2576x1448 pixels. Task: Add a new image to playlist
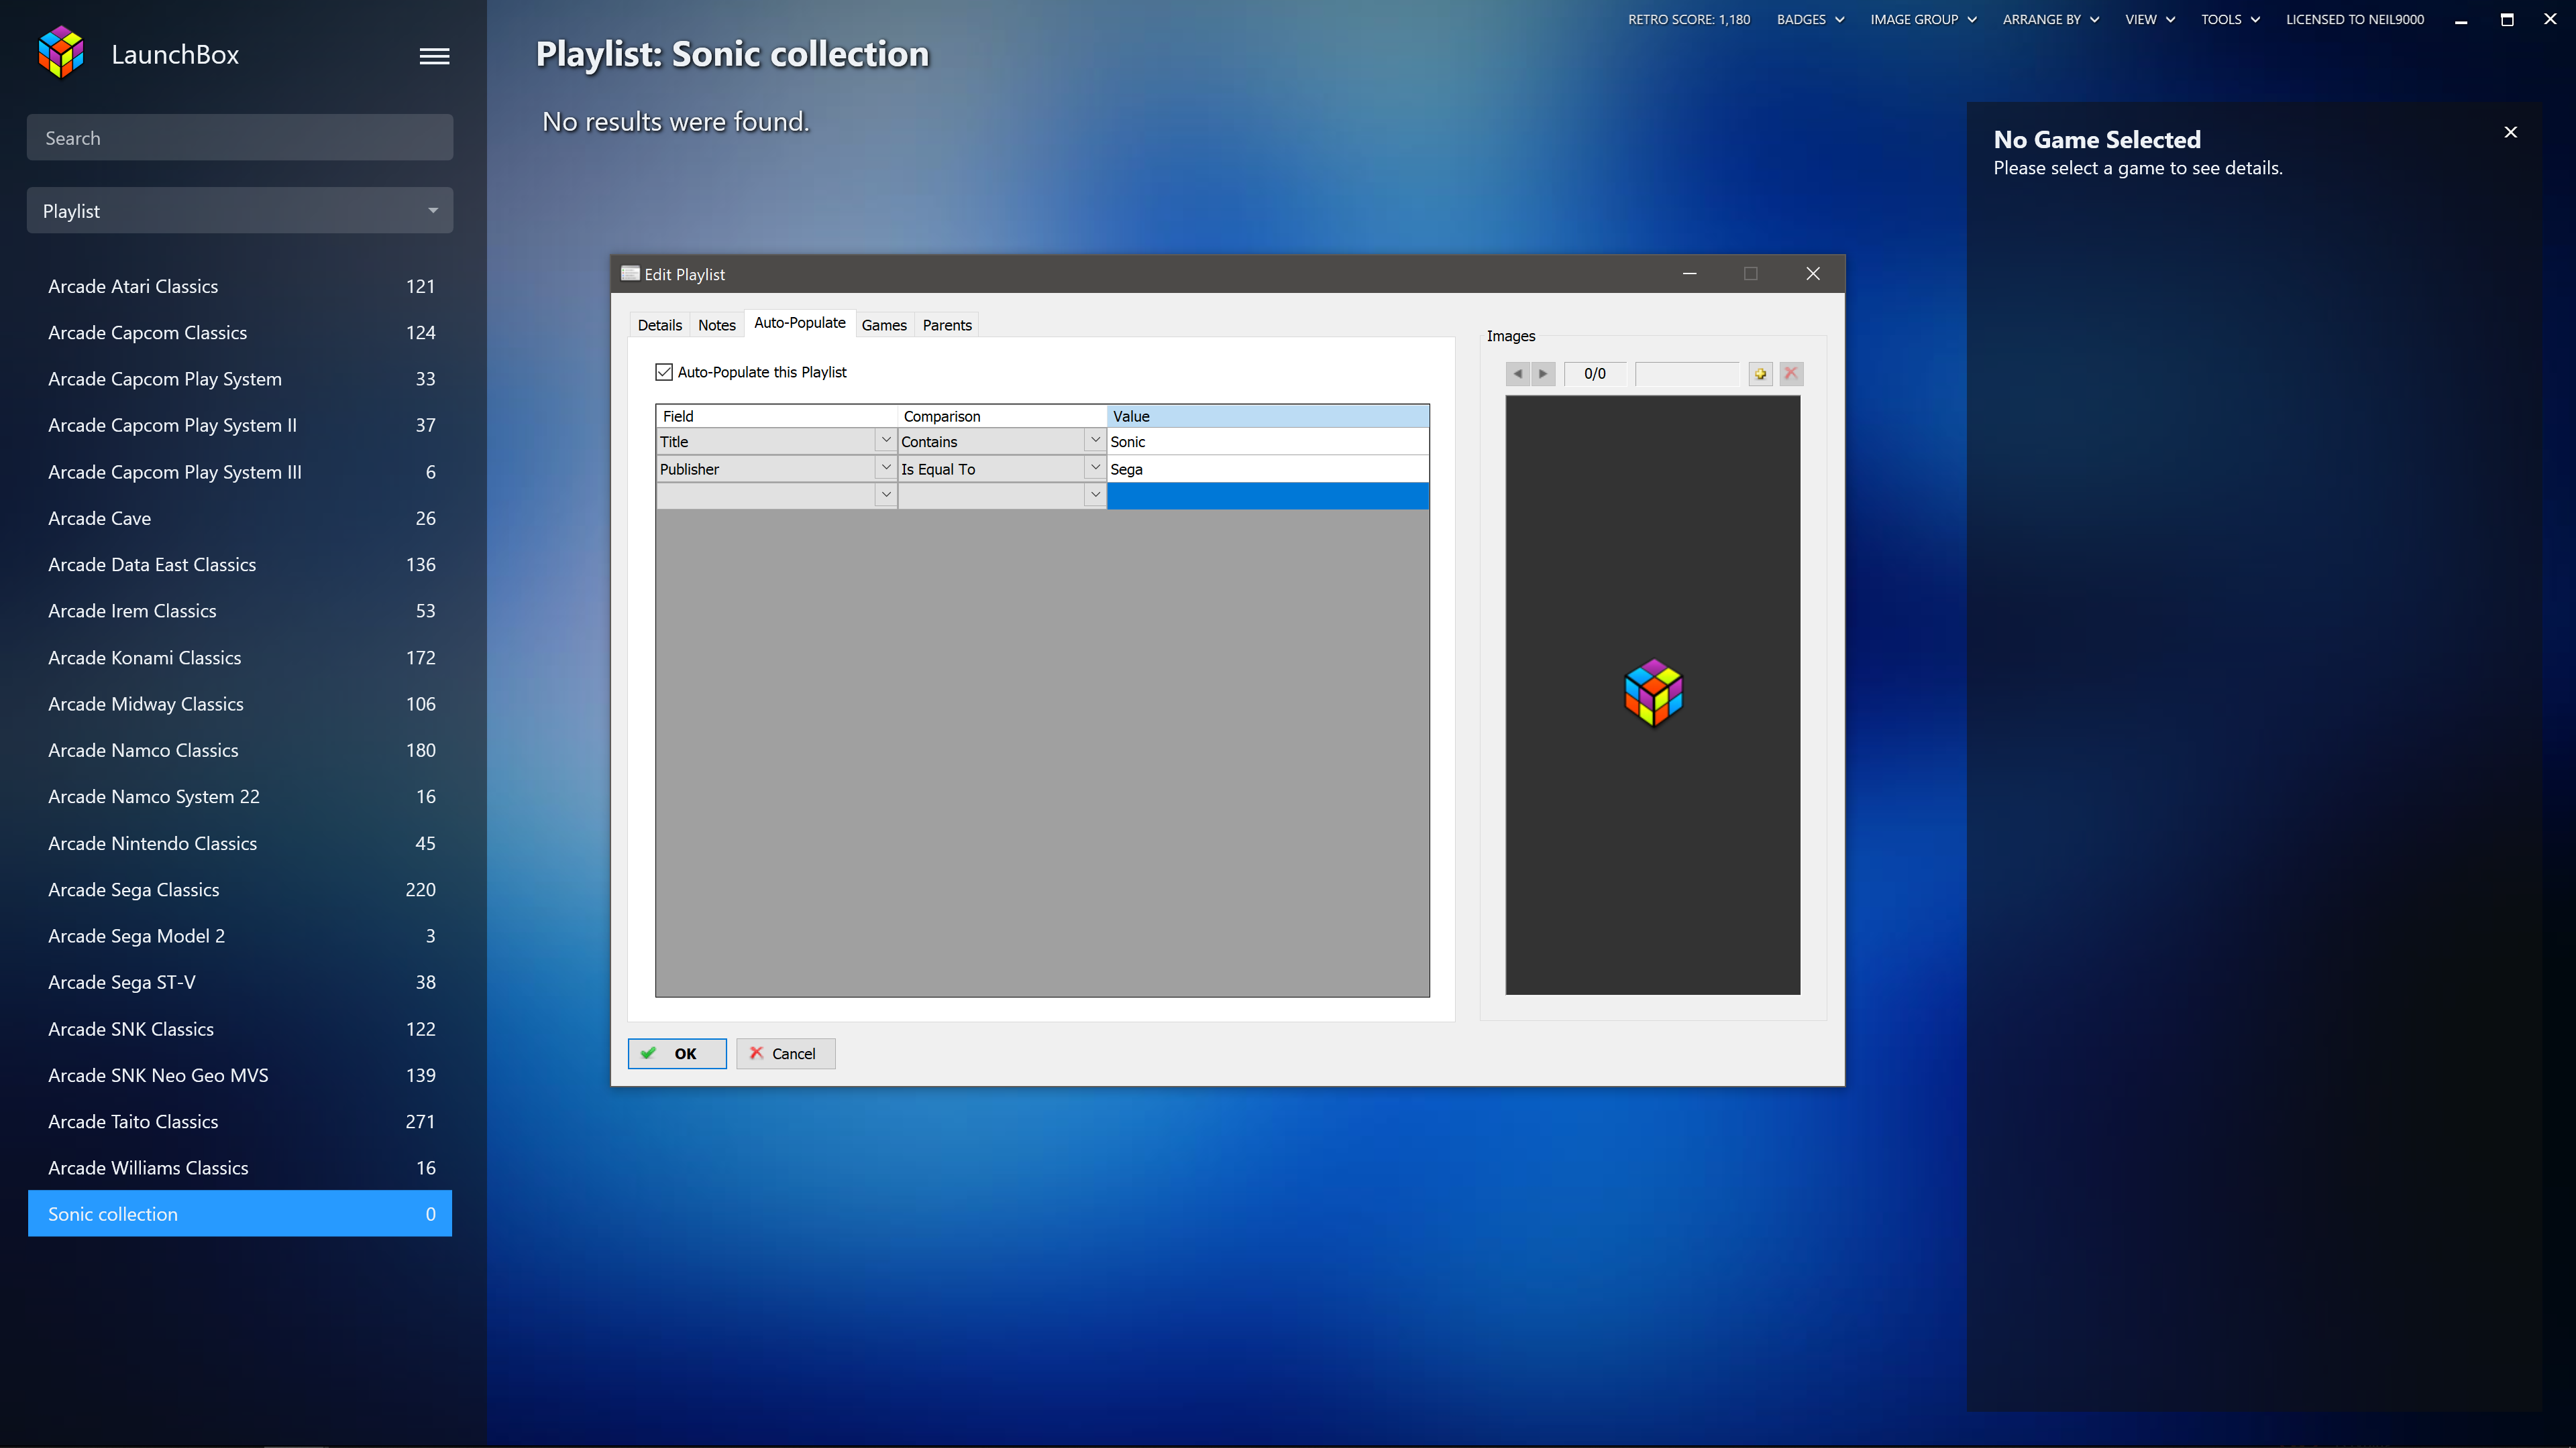1760,374
